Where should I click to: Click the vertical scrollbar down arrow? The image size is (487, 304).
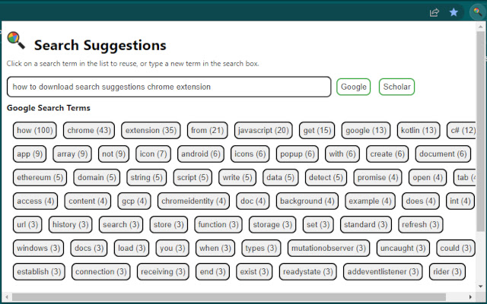[481, 286]
